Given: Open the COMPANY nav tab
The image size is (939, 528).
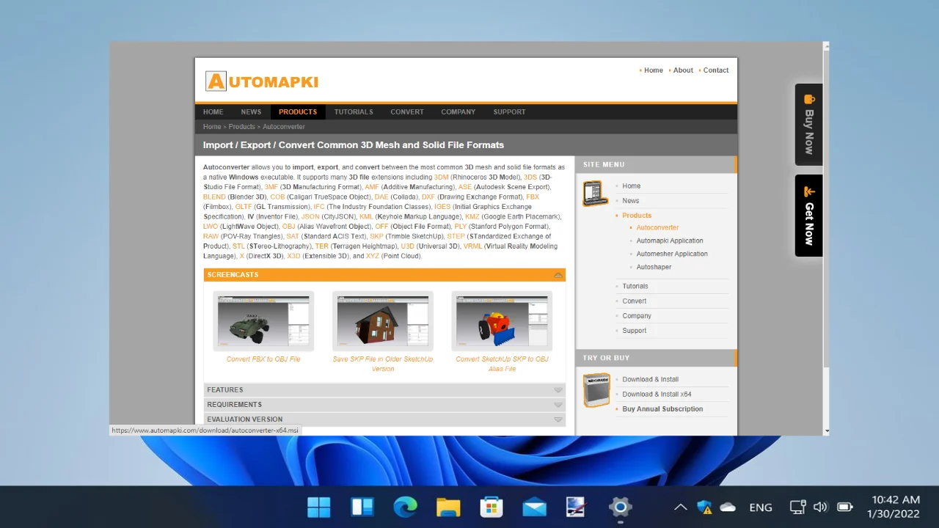Looking at the screenshot, I should [458, 112].
